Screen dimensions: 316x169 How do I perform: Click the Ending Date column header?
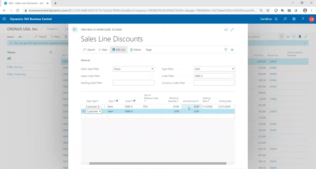tap(225, 101)
